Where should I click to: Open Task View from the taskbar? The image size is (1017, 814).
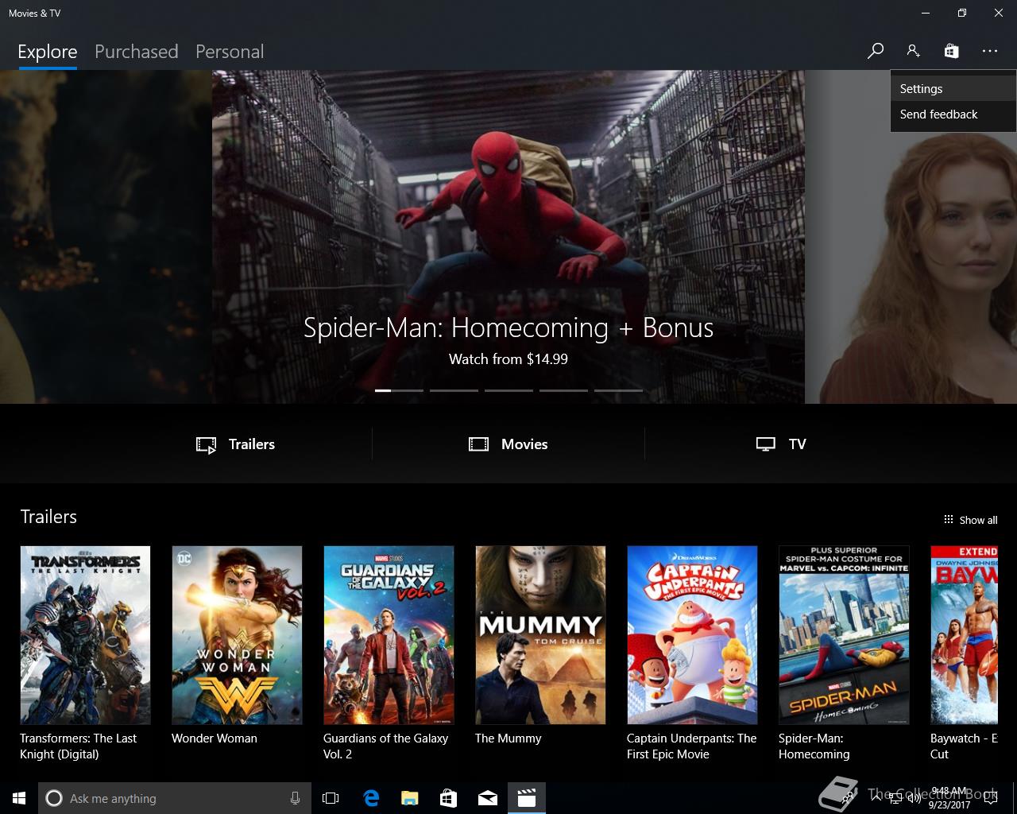coord(331,798)
